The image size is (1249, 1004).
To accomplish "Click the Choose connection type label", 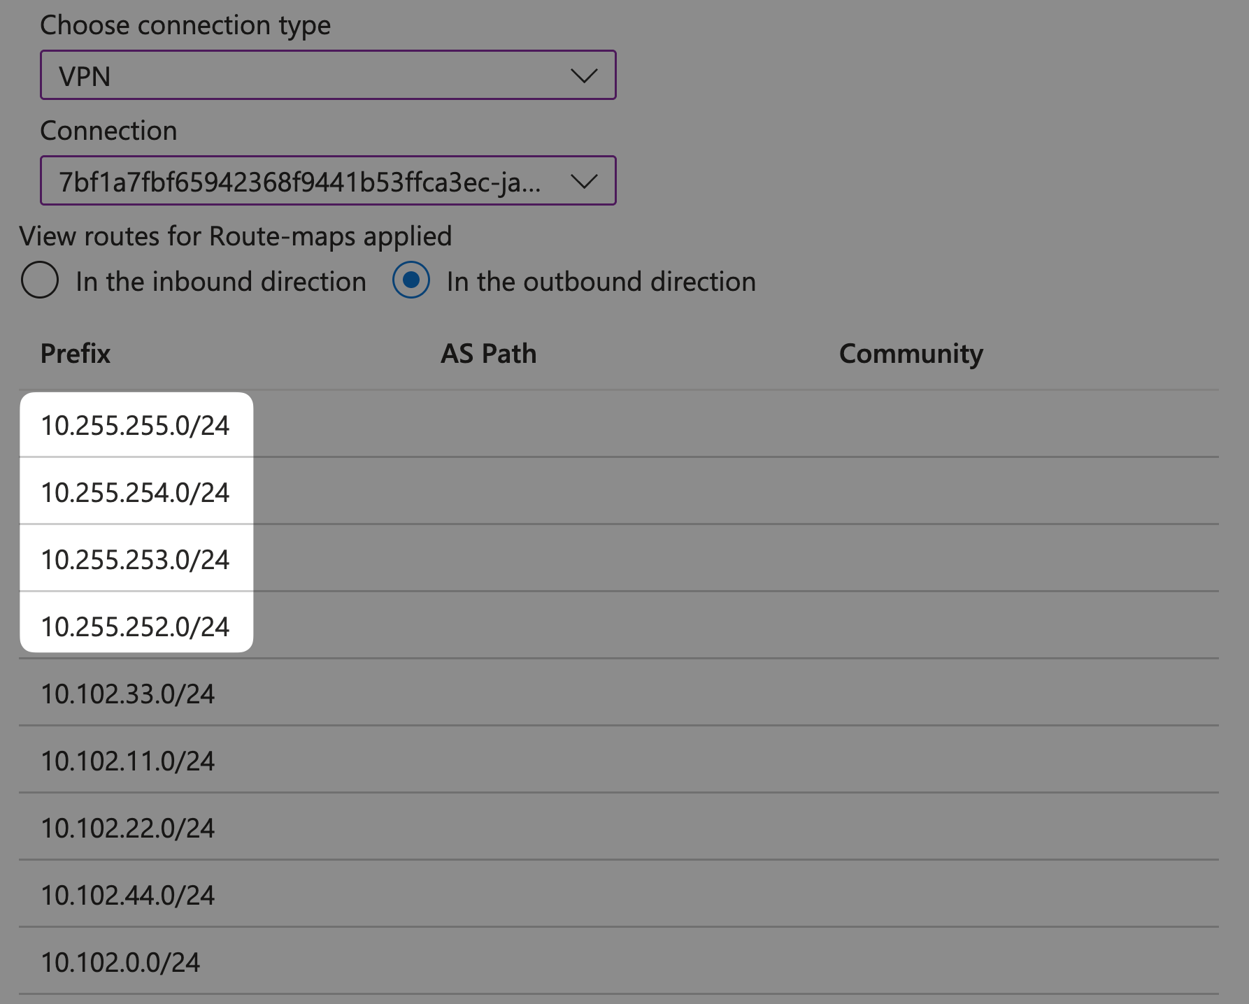I will point(185,26).
